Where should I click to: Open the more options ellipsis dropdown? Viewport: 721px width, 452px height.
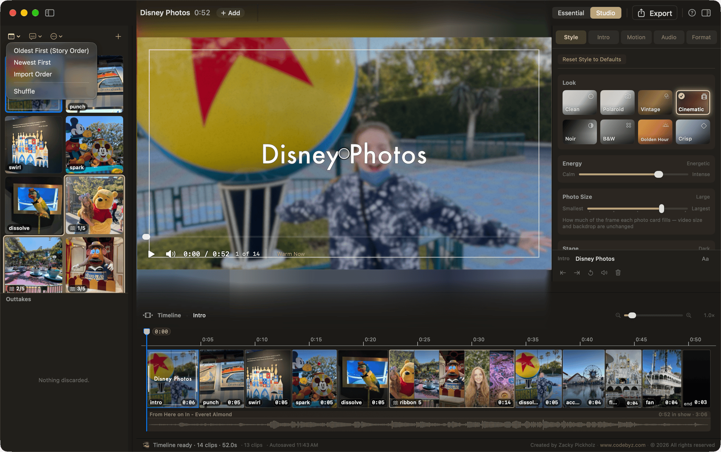click(56, 37)
